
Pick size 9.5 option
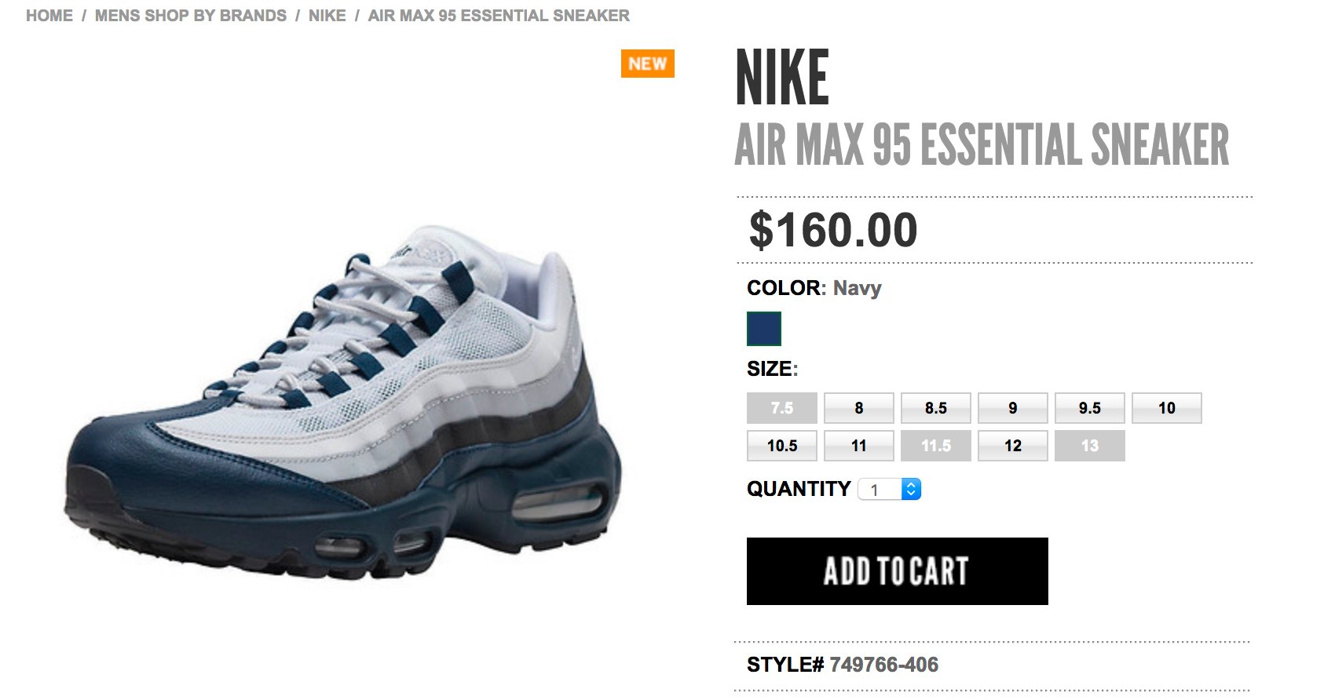point(1090,408)
